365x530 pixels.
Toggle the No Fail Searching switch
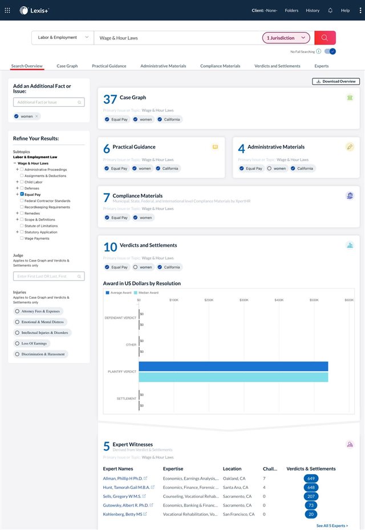tap(330, 51)
